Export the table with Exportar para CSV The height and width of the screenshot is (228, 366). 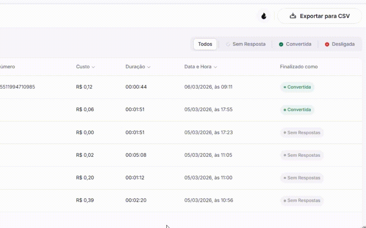point(319,16)
